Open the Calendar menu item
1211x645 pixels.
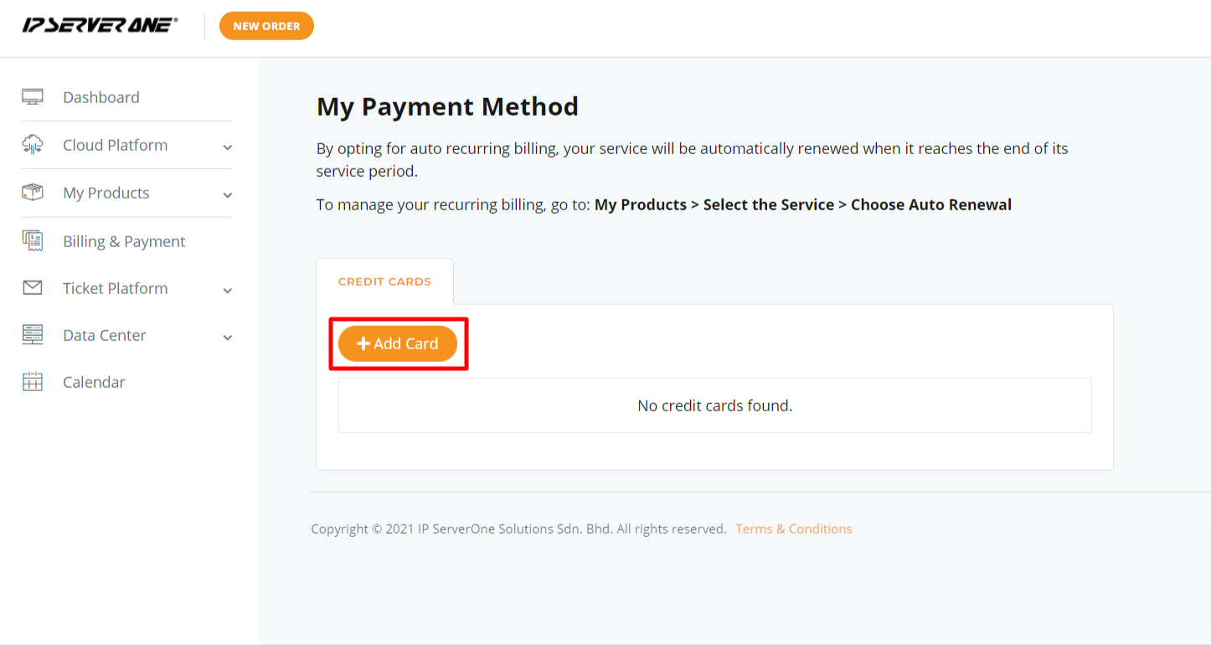pyautogui.click(x=94, y=382)
